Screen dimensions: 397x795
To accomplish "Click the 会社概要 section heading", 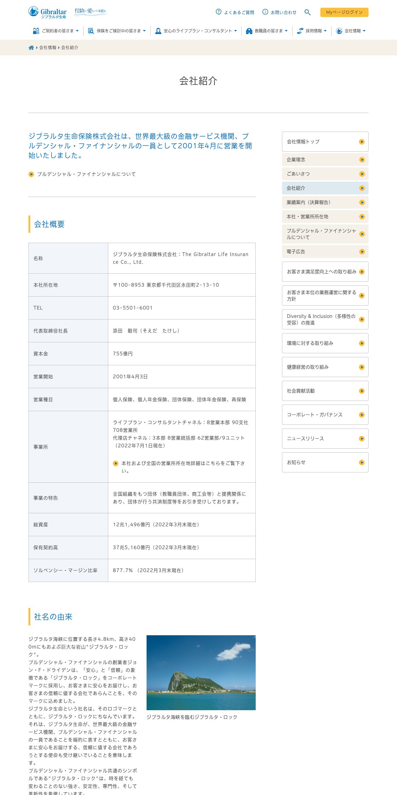I will pyautogui.click(x=49, y=224).
